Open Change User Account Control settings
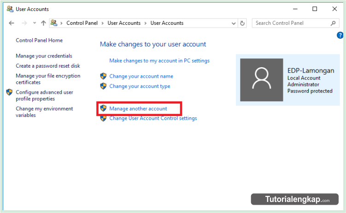 point(153,118)
